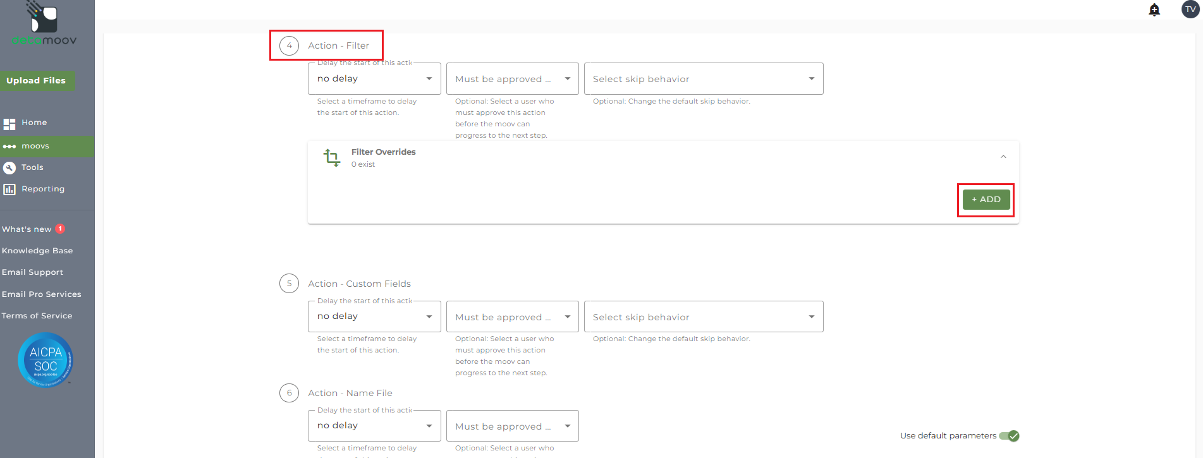This screenshot has width=1203, height=458.
Task: Open the TV user avatar menu
Action: [x=1190, y=9]
